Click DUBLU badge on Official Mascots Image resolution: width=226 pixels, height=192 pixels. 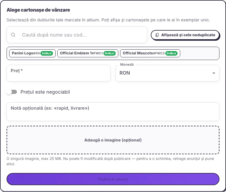pos(171,53)
